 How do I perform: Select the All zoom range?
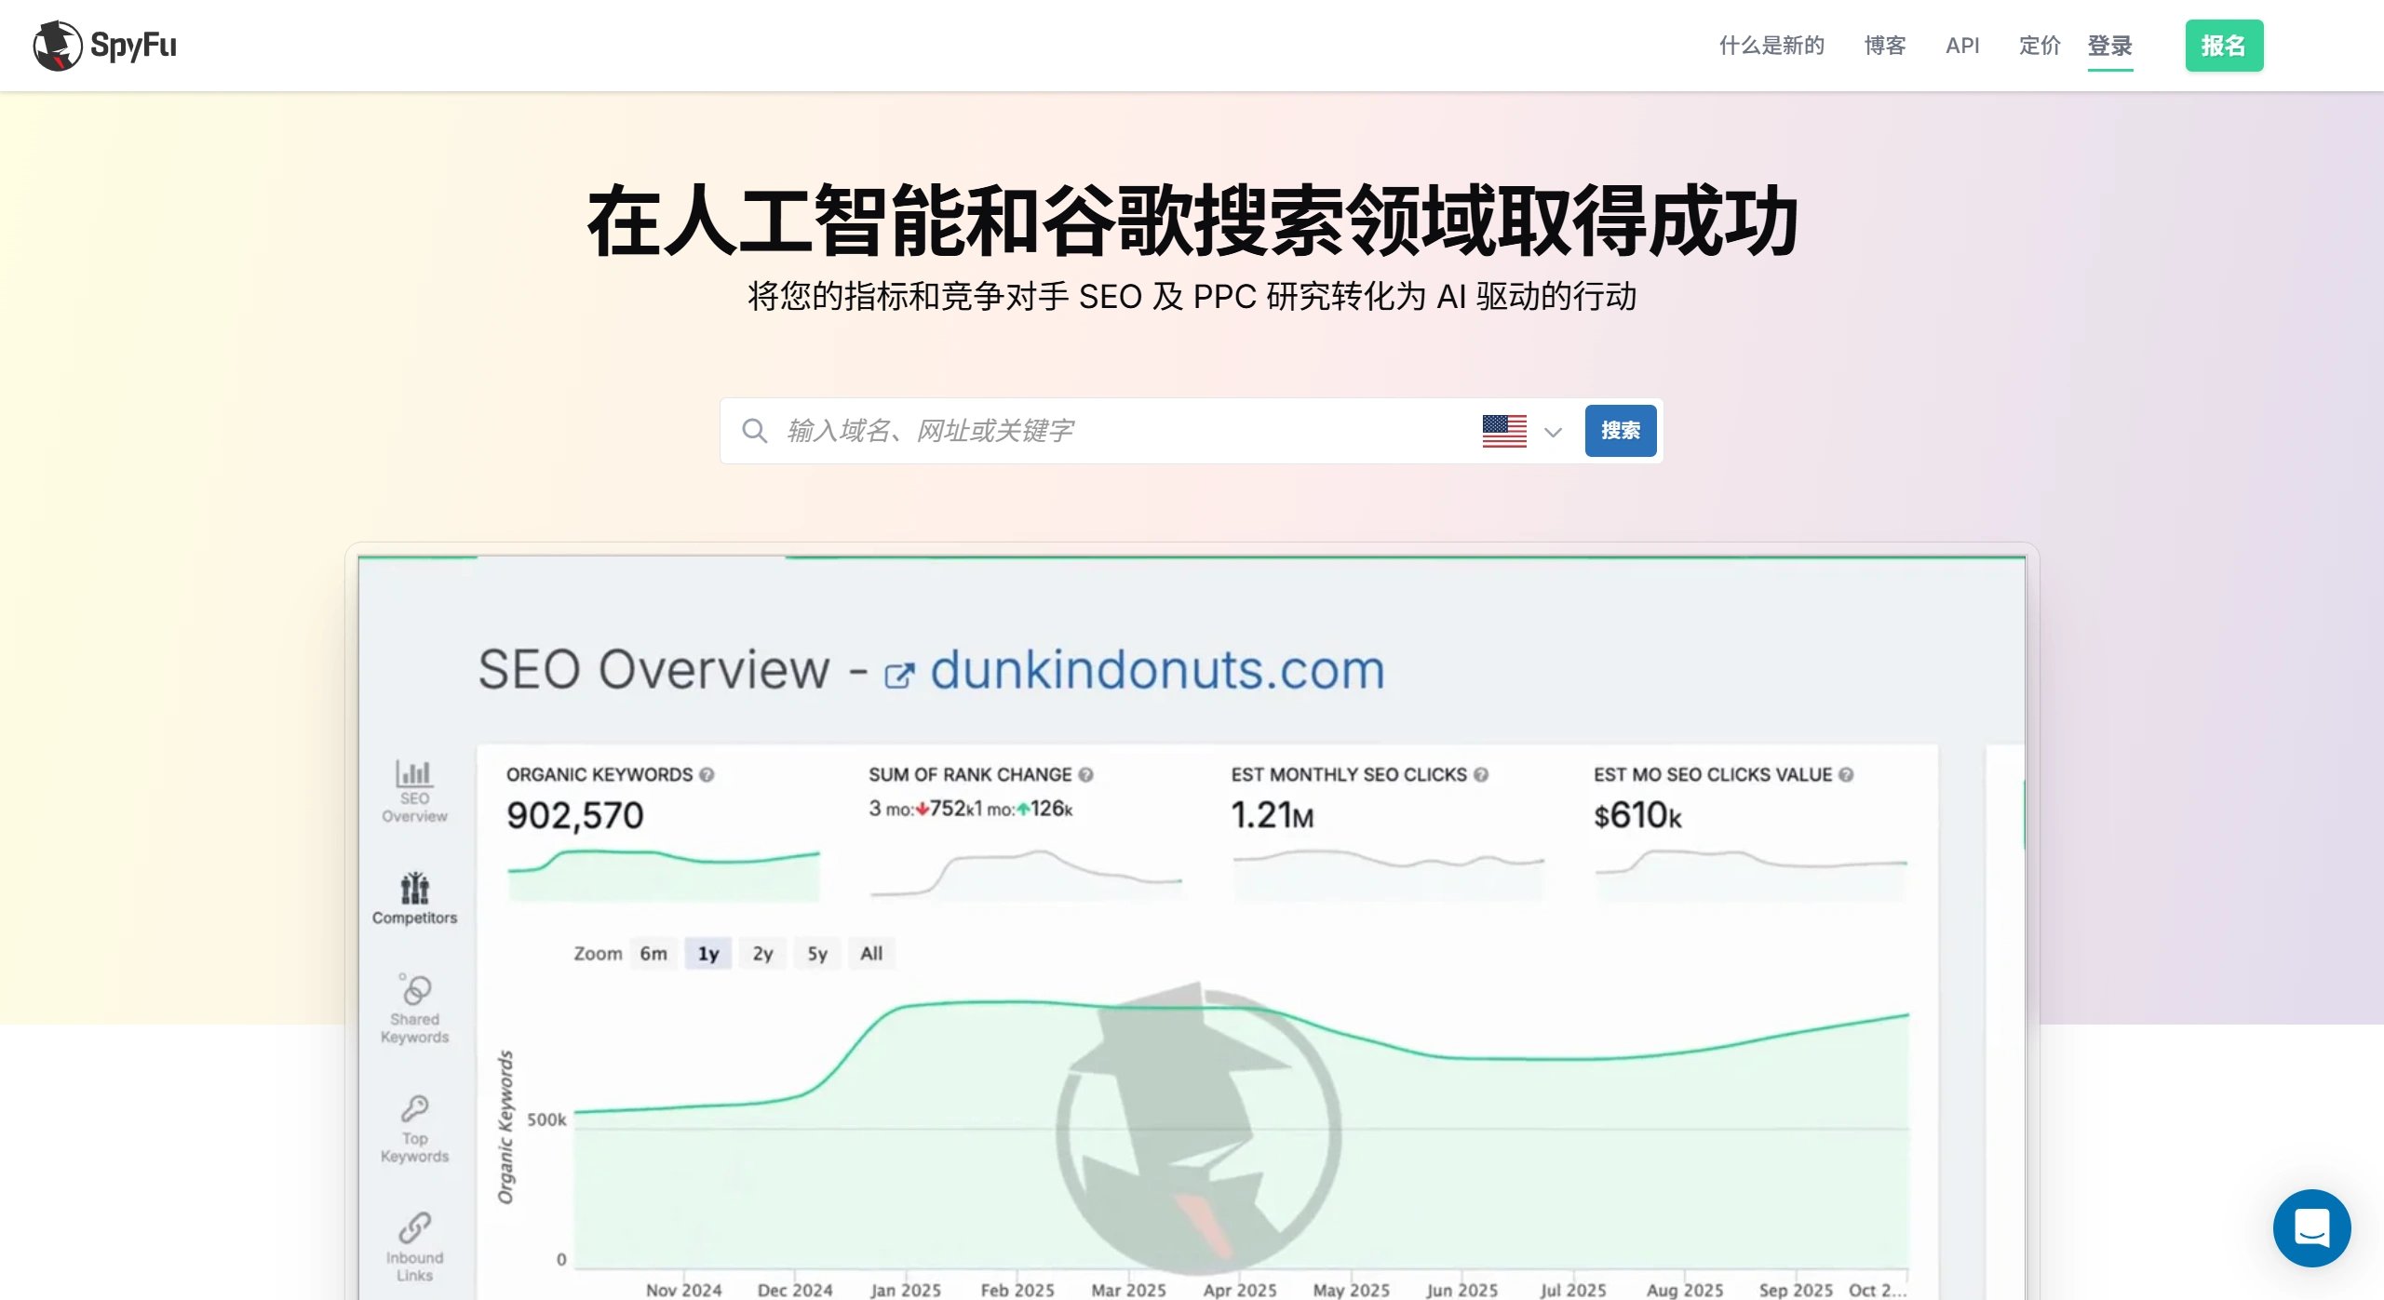click(871, 954)
